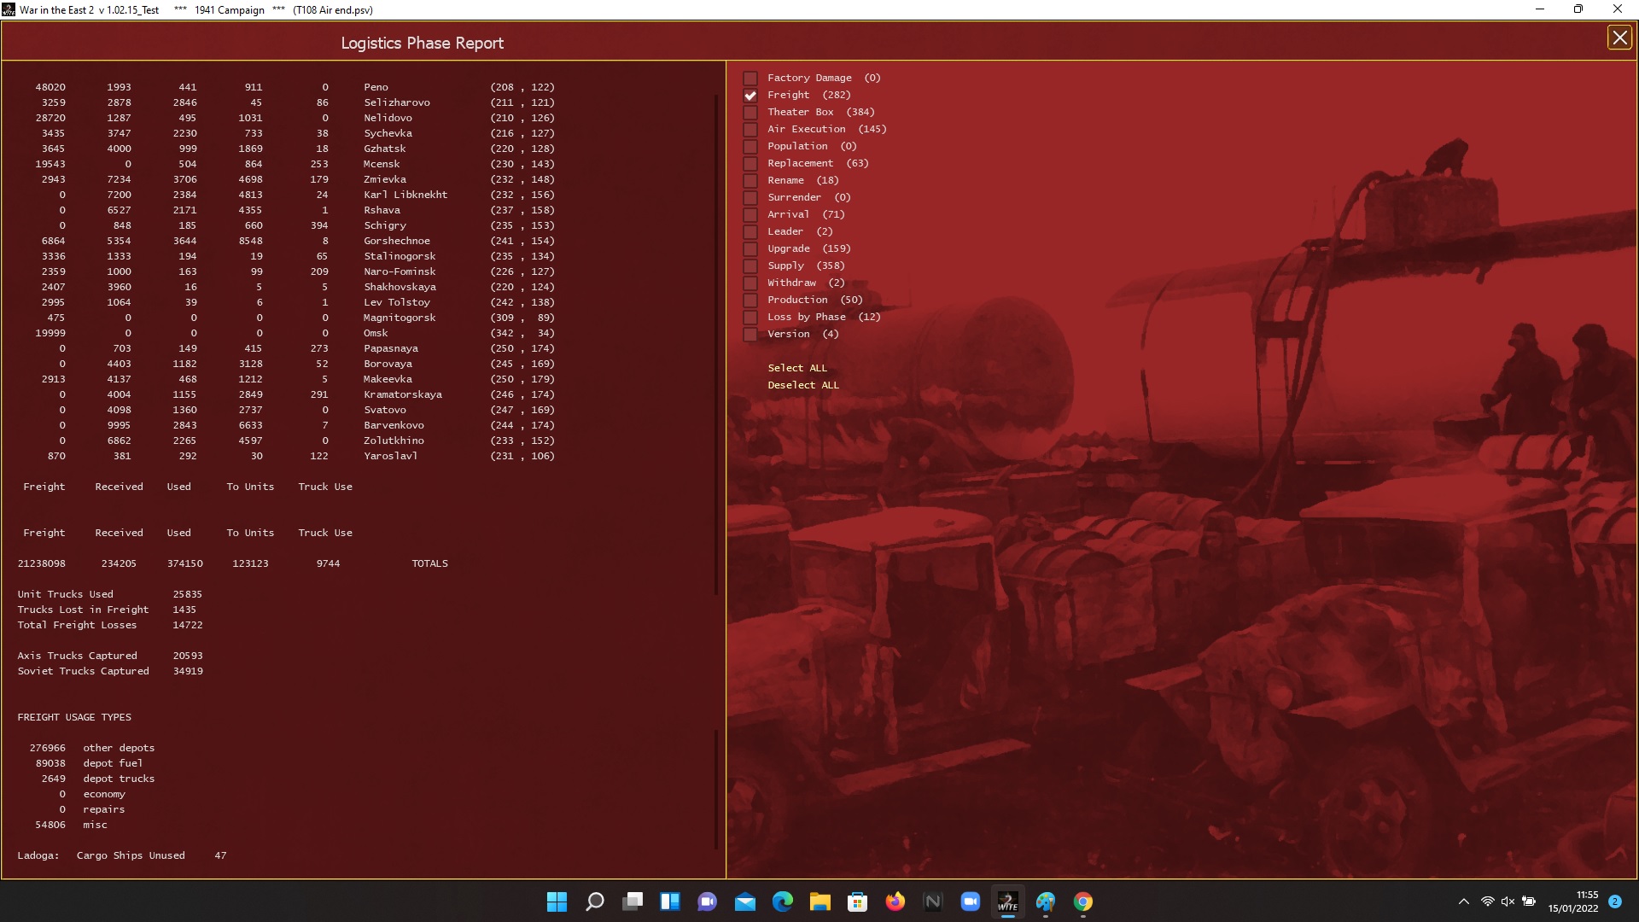Click the Sychevka depot entry
The height and width of the screenshot is (922, 1639).
[x=388, y=133]
